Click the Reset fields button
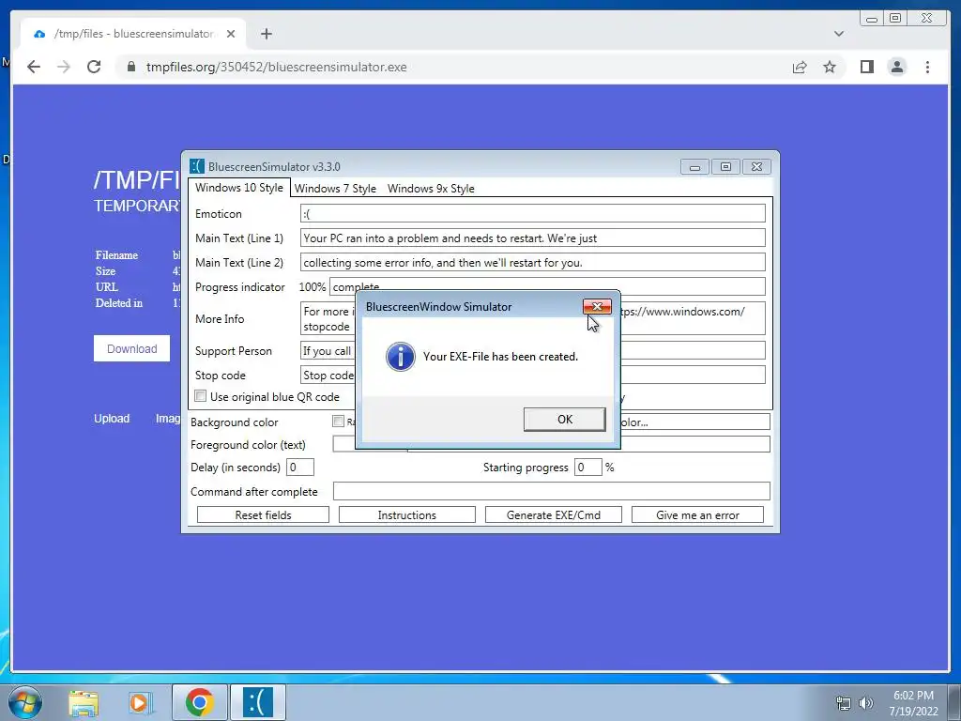Viewport: 961px width, 721px height. [x=263, y=515]
